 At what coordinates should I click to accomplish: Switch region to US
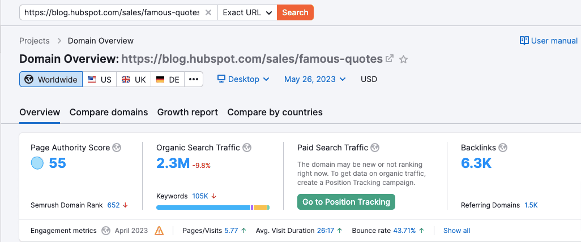pos(100,79)
